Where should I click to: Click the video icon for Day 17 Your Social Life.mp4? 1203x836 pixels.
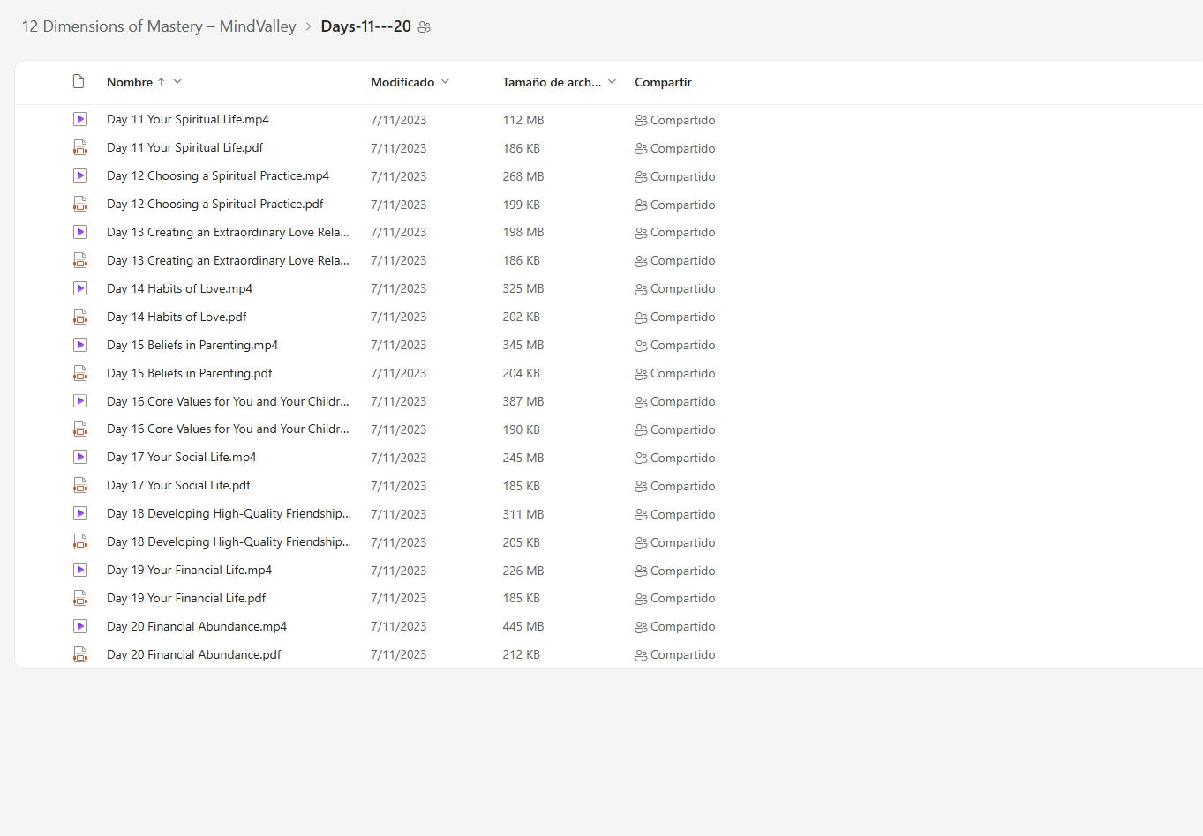click(x=80, y=458)
